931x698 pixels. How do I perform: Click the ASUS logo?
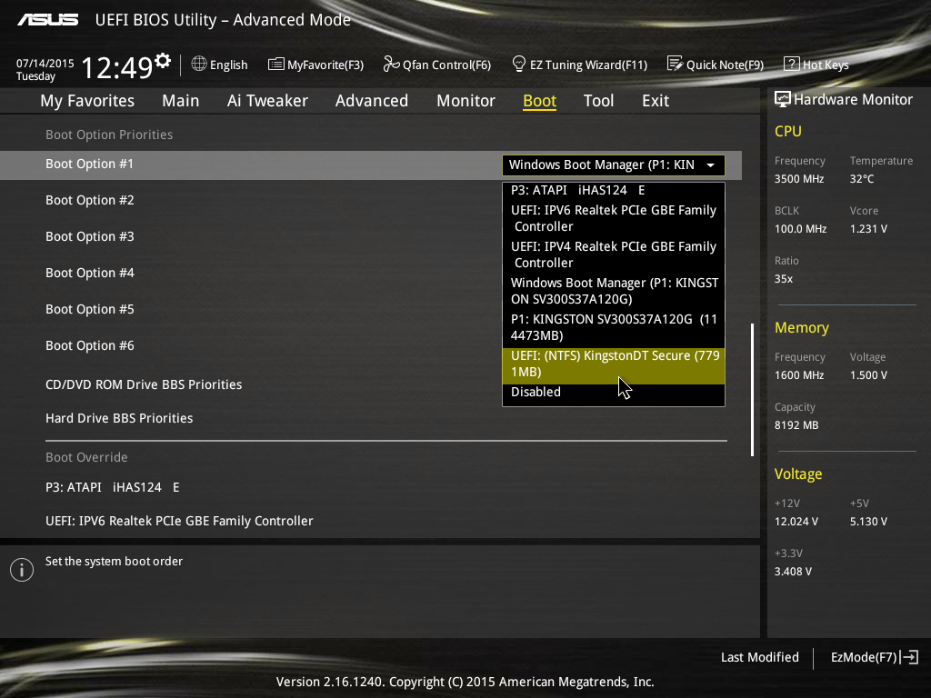pos(47,20)
